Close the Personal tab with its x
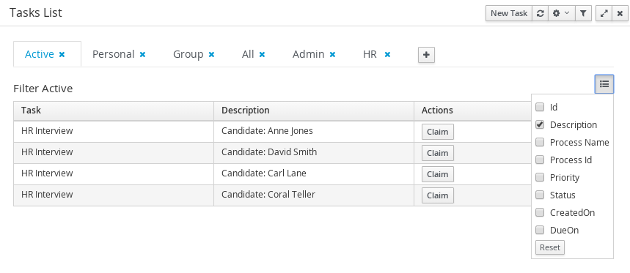630x273 pixels. 142,54
